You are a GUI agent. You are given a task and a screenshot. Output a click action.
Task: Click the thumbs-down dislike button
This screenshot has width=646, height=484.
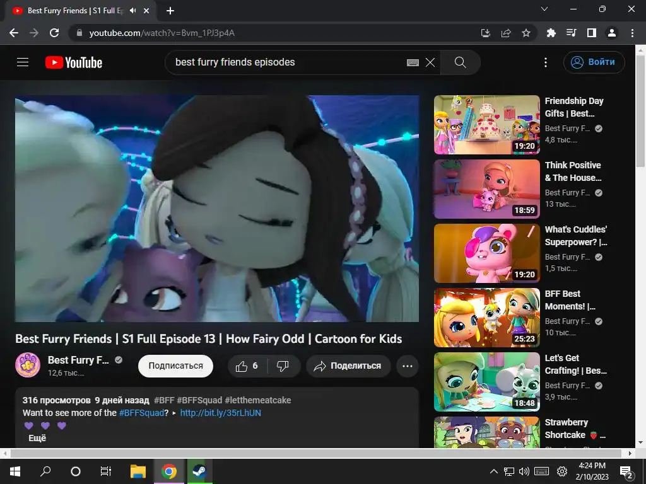(x=283, y=366)
